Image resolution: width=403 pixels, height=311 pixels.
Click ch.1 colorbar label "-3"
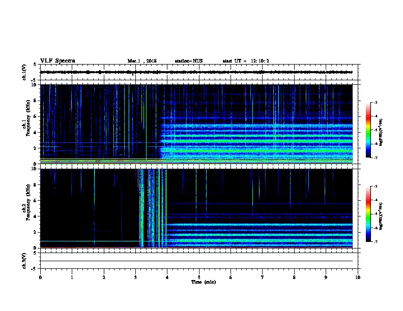(x=376, y=102)
